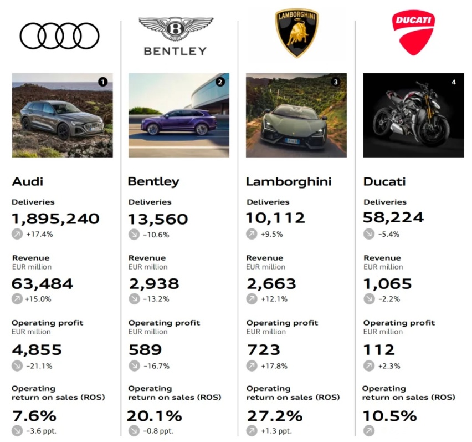Click Audi ROS down-arrow trend icon
The height and width of the screenshot is (442, 472).
coord(17,430)
